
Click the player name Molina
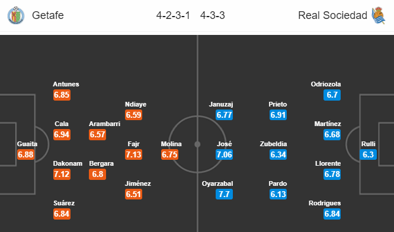171,144
